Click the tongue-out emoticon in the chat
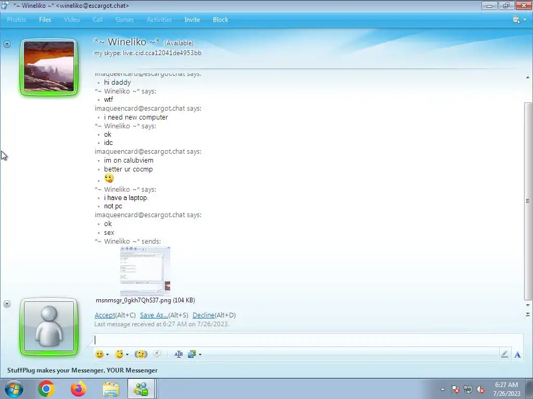Image resolution: width=533 pixels, height=399 pixels. [109, 178]
